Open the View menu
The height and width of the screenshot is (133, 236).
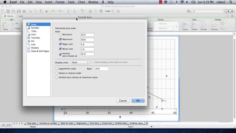click(x=39, y=2)
